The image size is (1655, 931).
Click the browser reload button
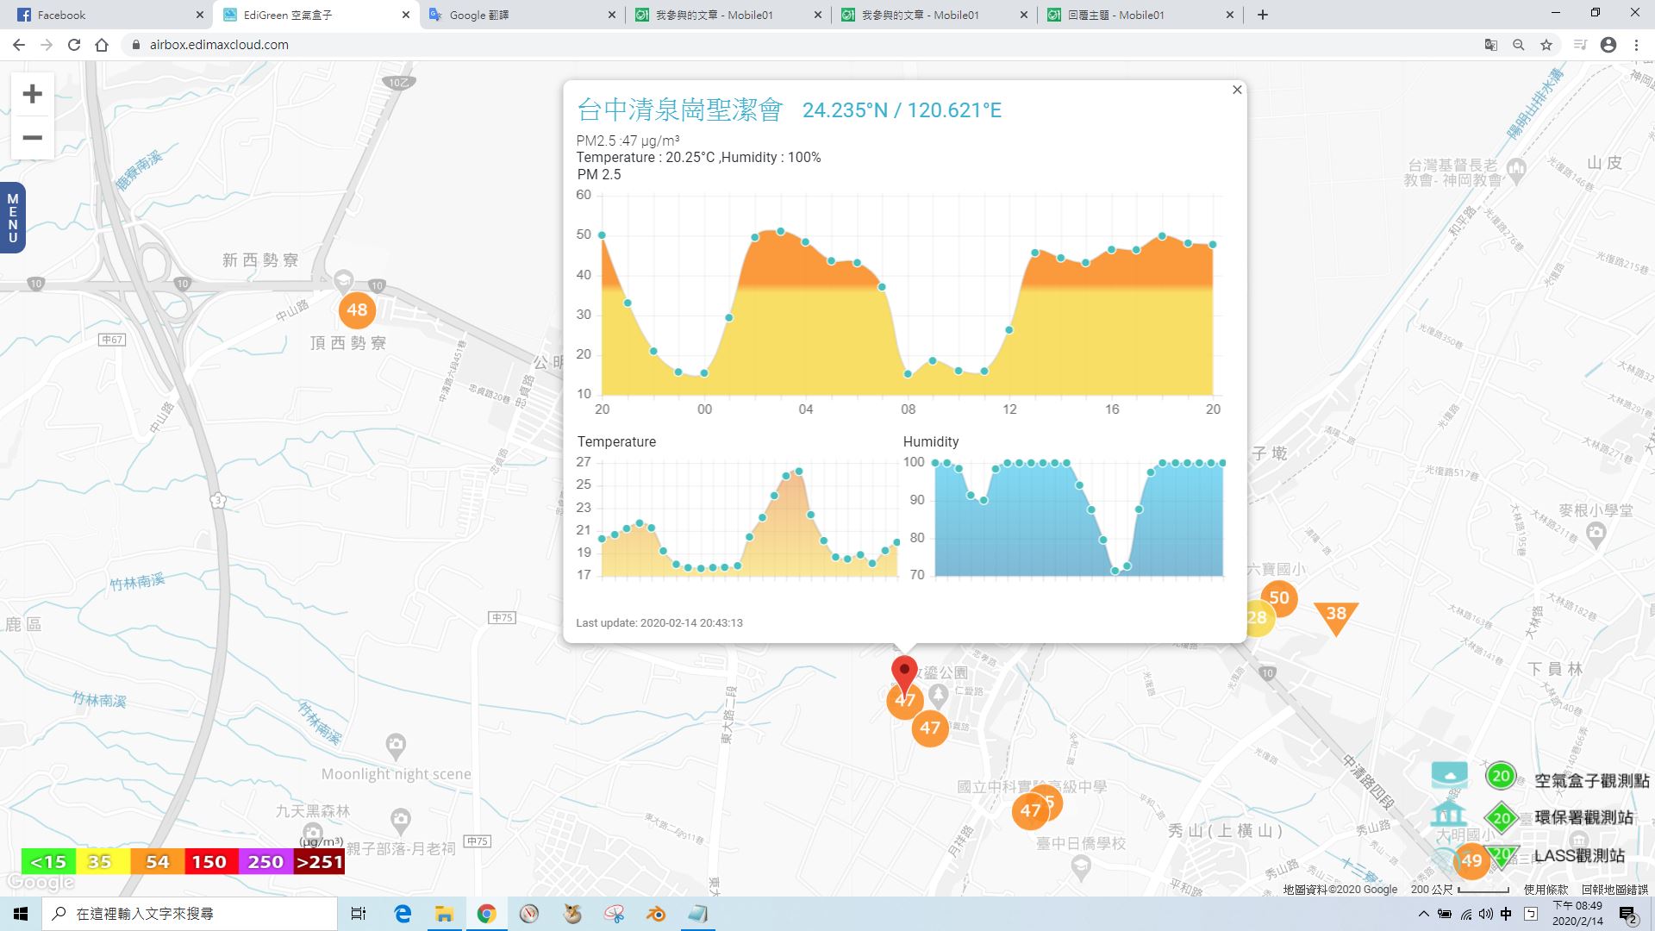click(74, 45)
